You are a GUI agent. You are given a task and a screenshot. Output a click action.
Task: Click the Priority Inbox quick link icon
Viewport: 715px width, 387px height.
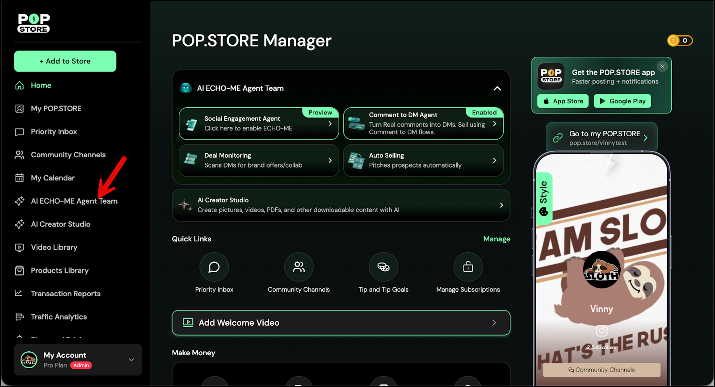[x=214, y=267]
